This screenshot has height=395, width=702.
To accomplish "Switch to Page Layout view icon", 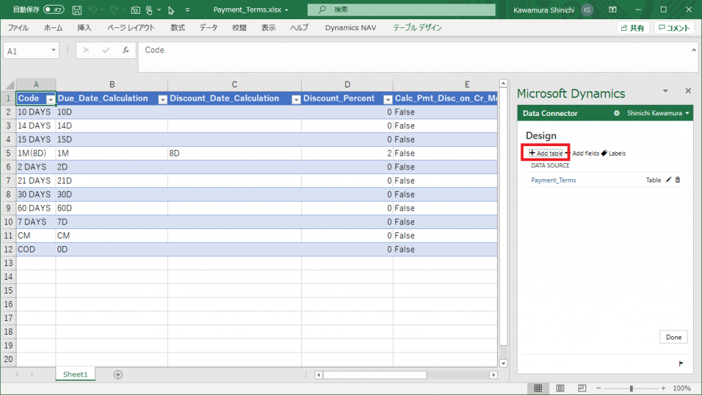I will [x=560, y=388].
